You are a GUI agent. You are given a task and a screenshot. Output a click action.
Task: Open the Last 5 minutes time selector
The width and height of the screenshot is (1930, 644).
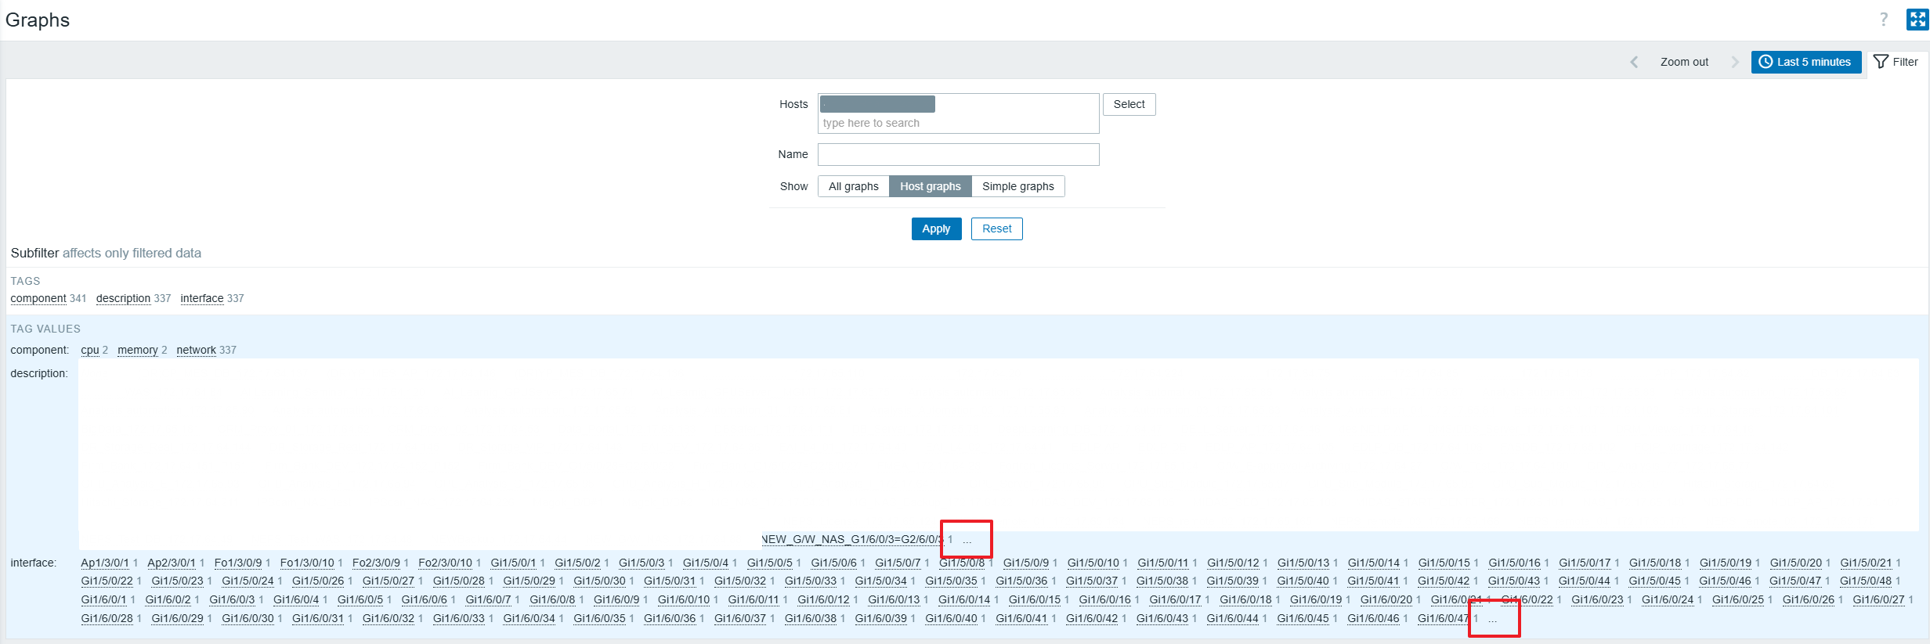tap(1805, 62)
